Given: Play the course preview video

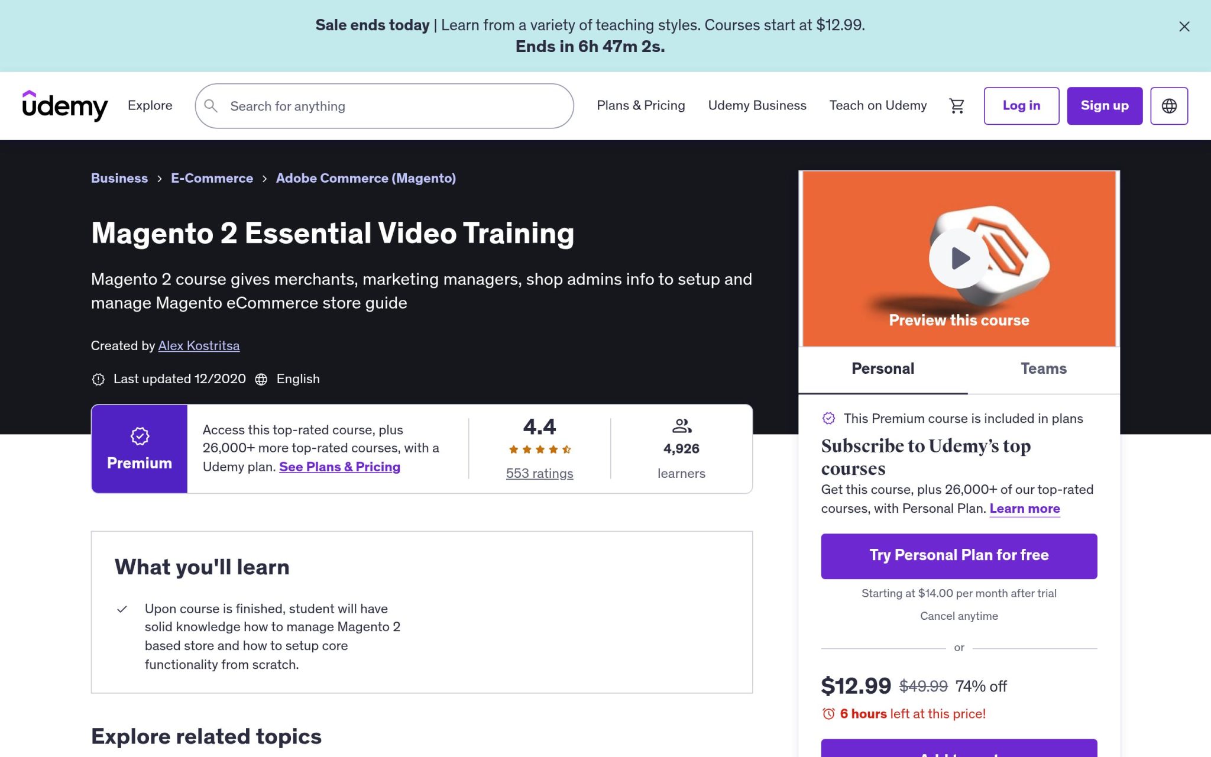Looking at the screenshot, I should point(959,258).
